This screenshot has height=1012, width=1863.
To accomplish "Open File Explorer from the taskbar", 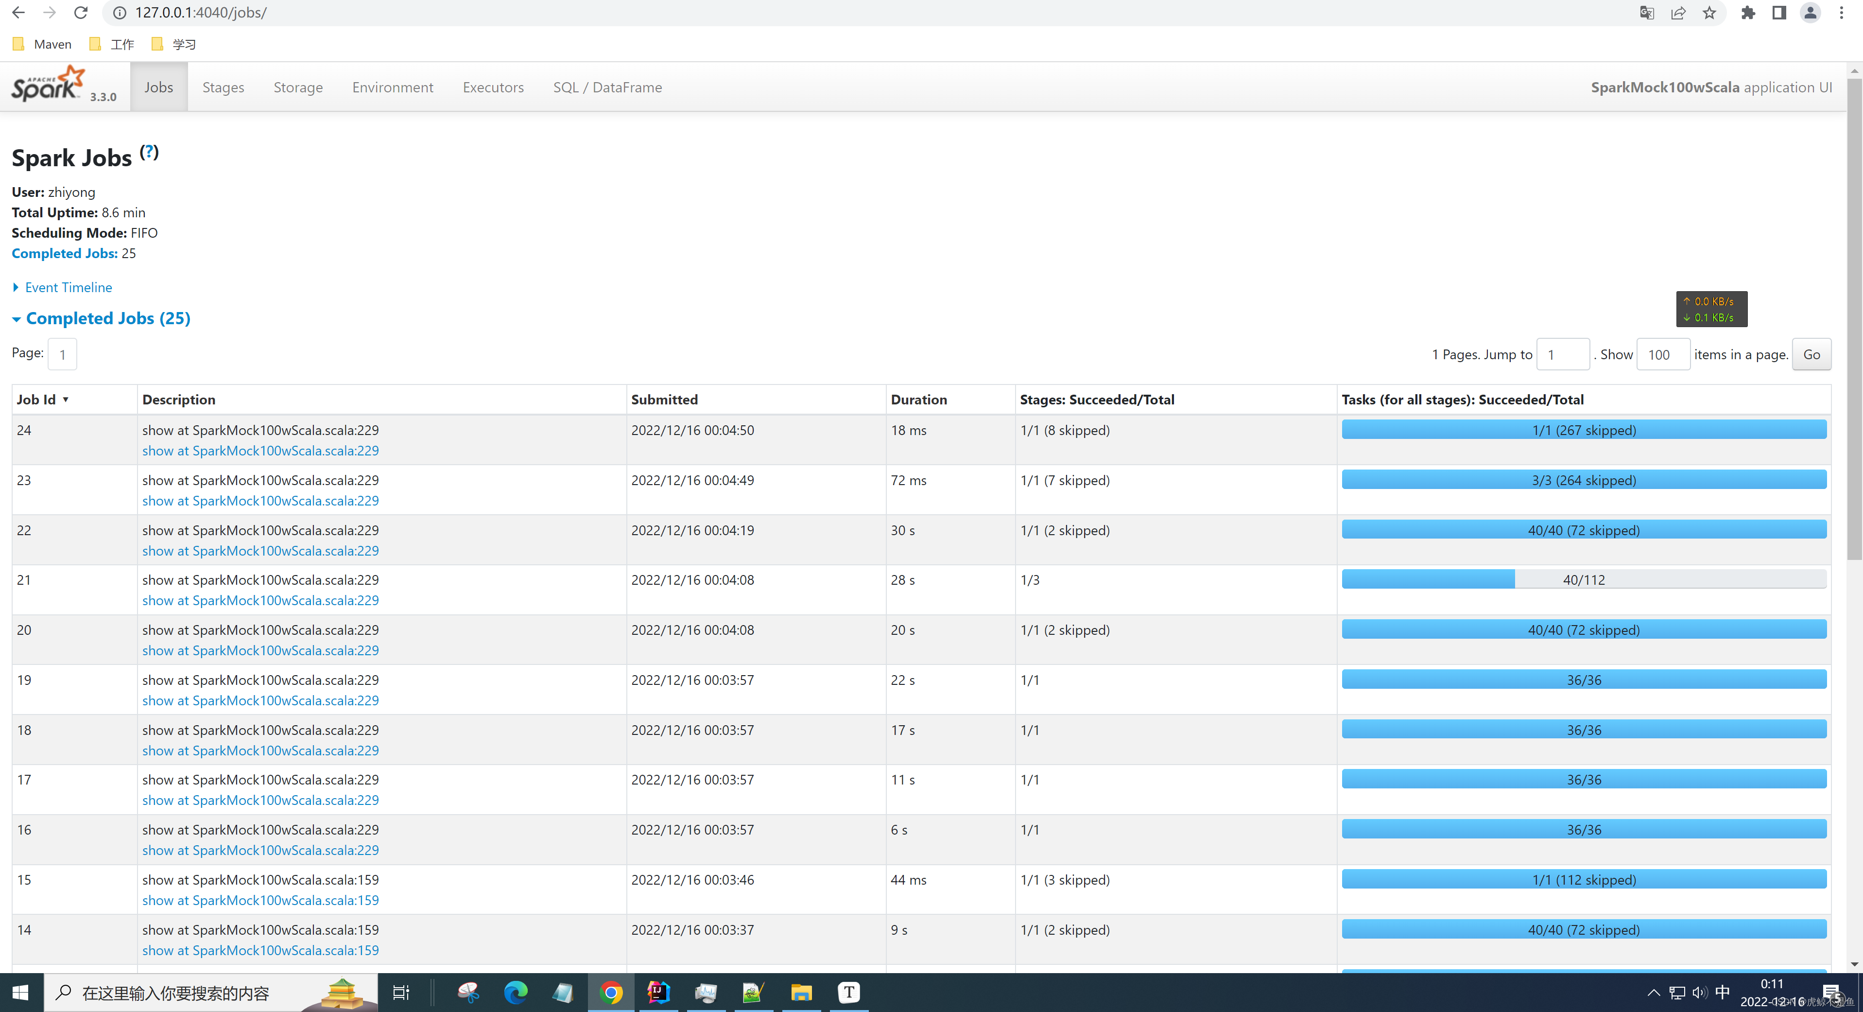I will pyautogui.click(x=801, y=993).
